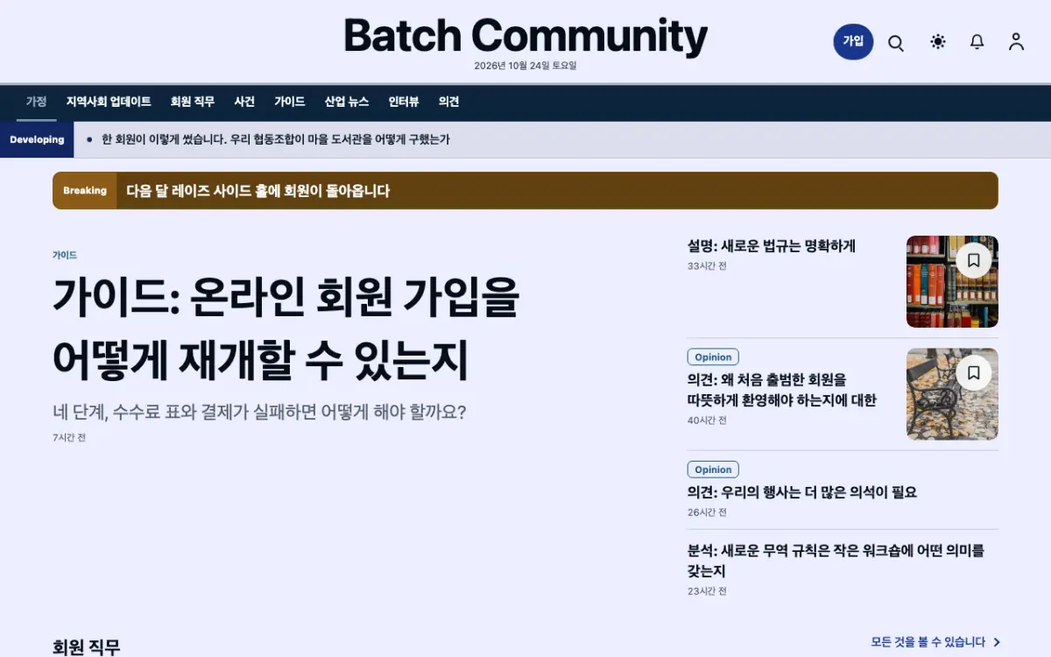1051x657 pixels.
Task: Open the user account profile icon
Action: click(x=1016, y=42)
